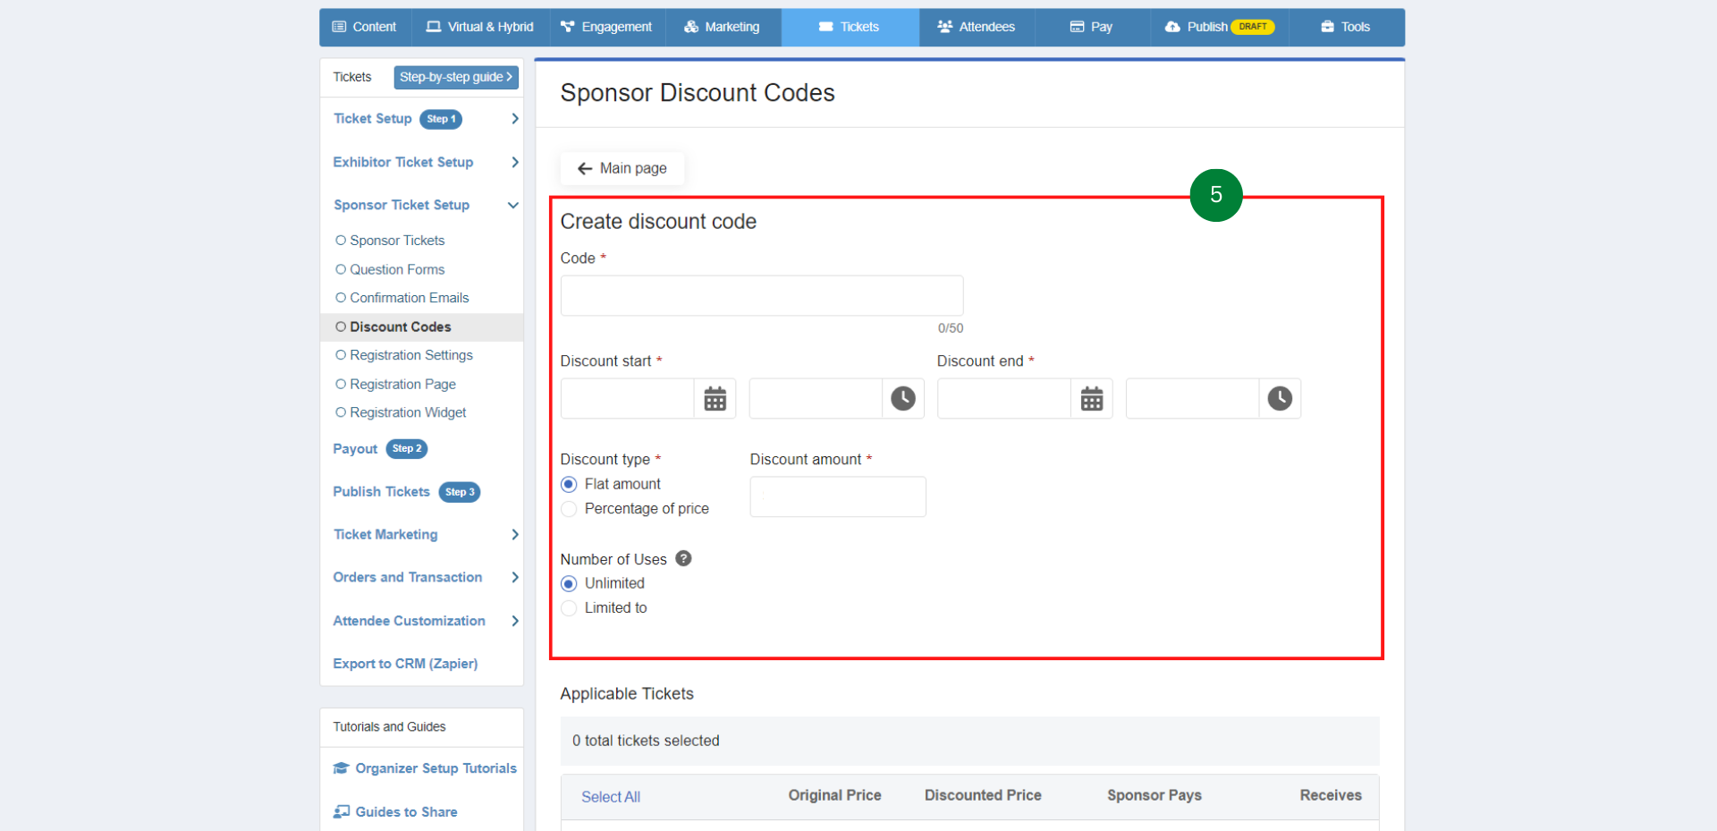Viewport: 1717px width, 831px height.
Task: Open the Marketing tab
Action: [723, 27]
